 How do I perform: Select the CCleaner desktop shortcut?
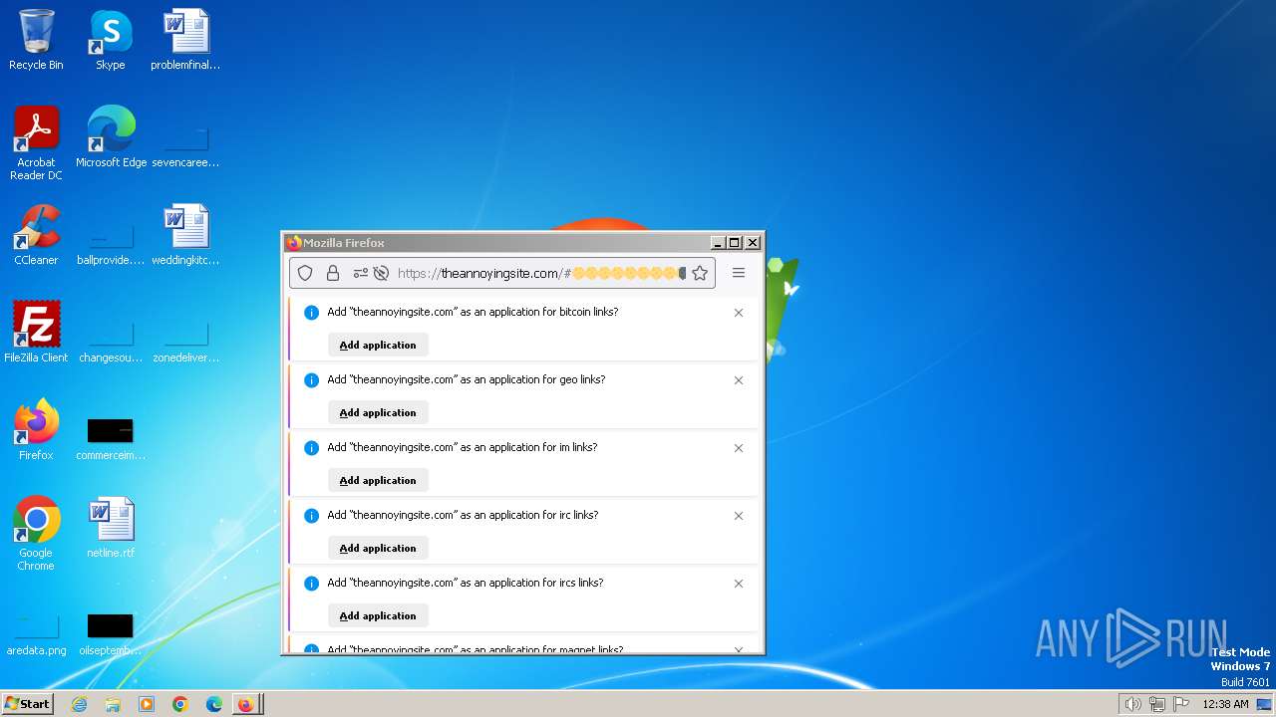click(x=36, y=235)
